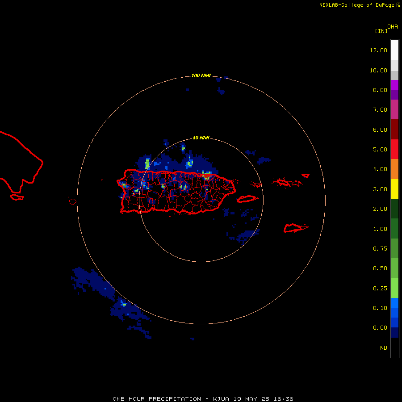Click the 3.00 legend value

pos(380,189)
